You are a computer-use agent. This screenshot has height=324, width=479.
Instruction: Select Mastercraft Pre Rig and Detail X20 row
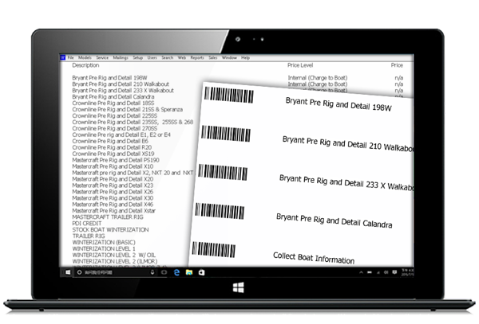coord(113,179)
